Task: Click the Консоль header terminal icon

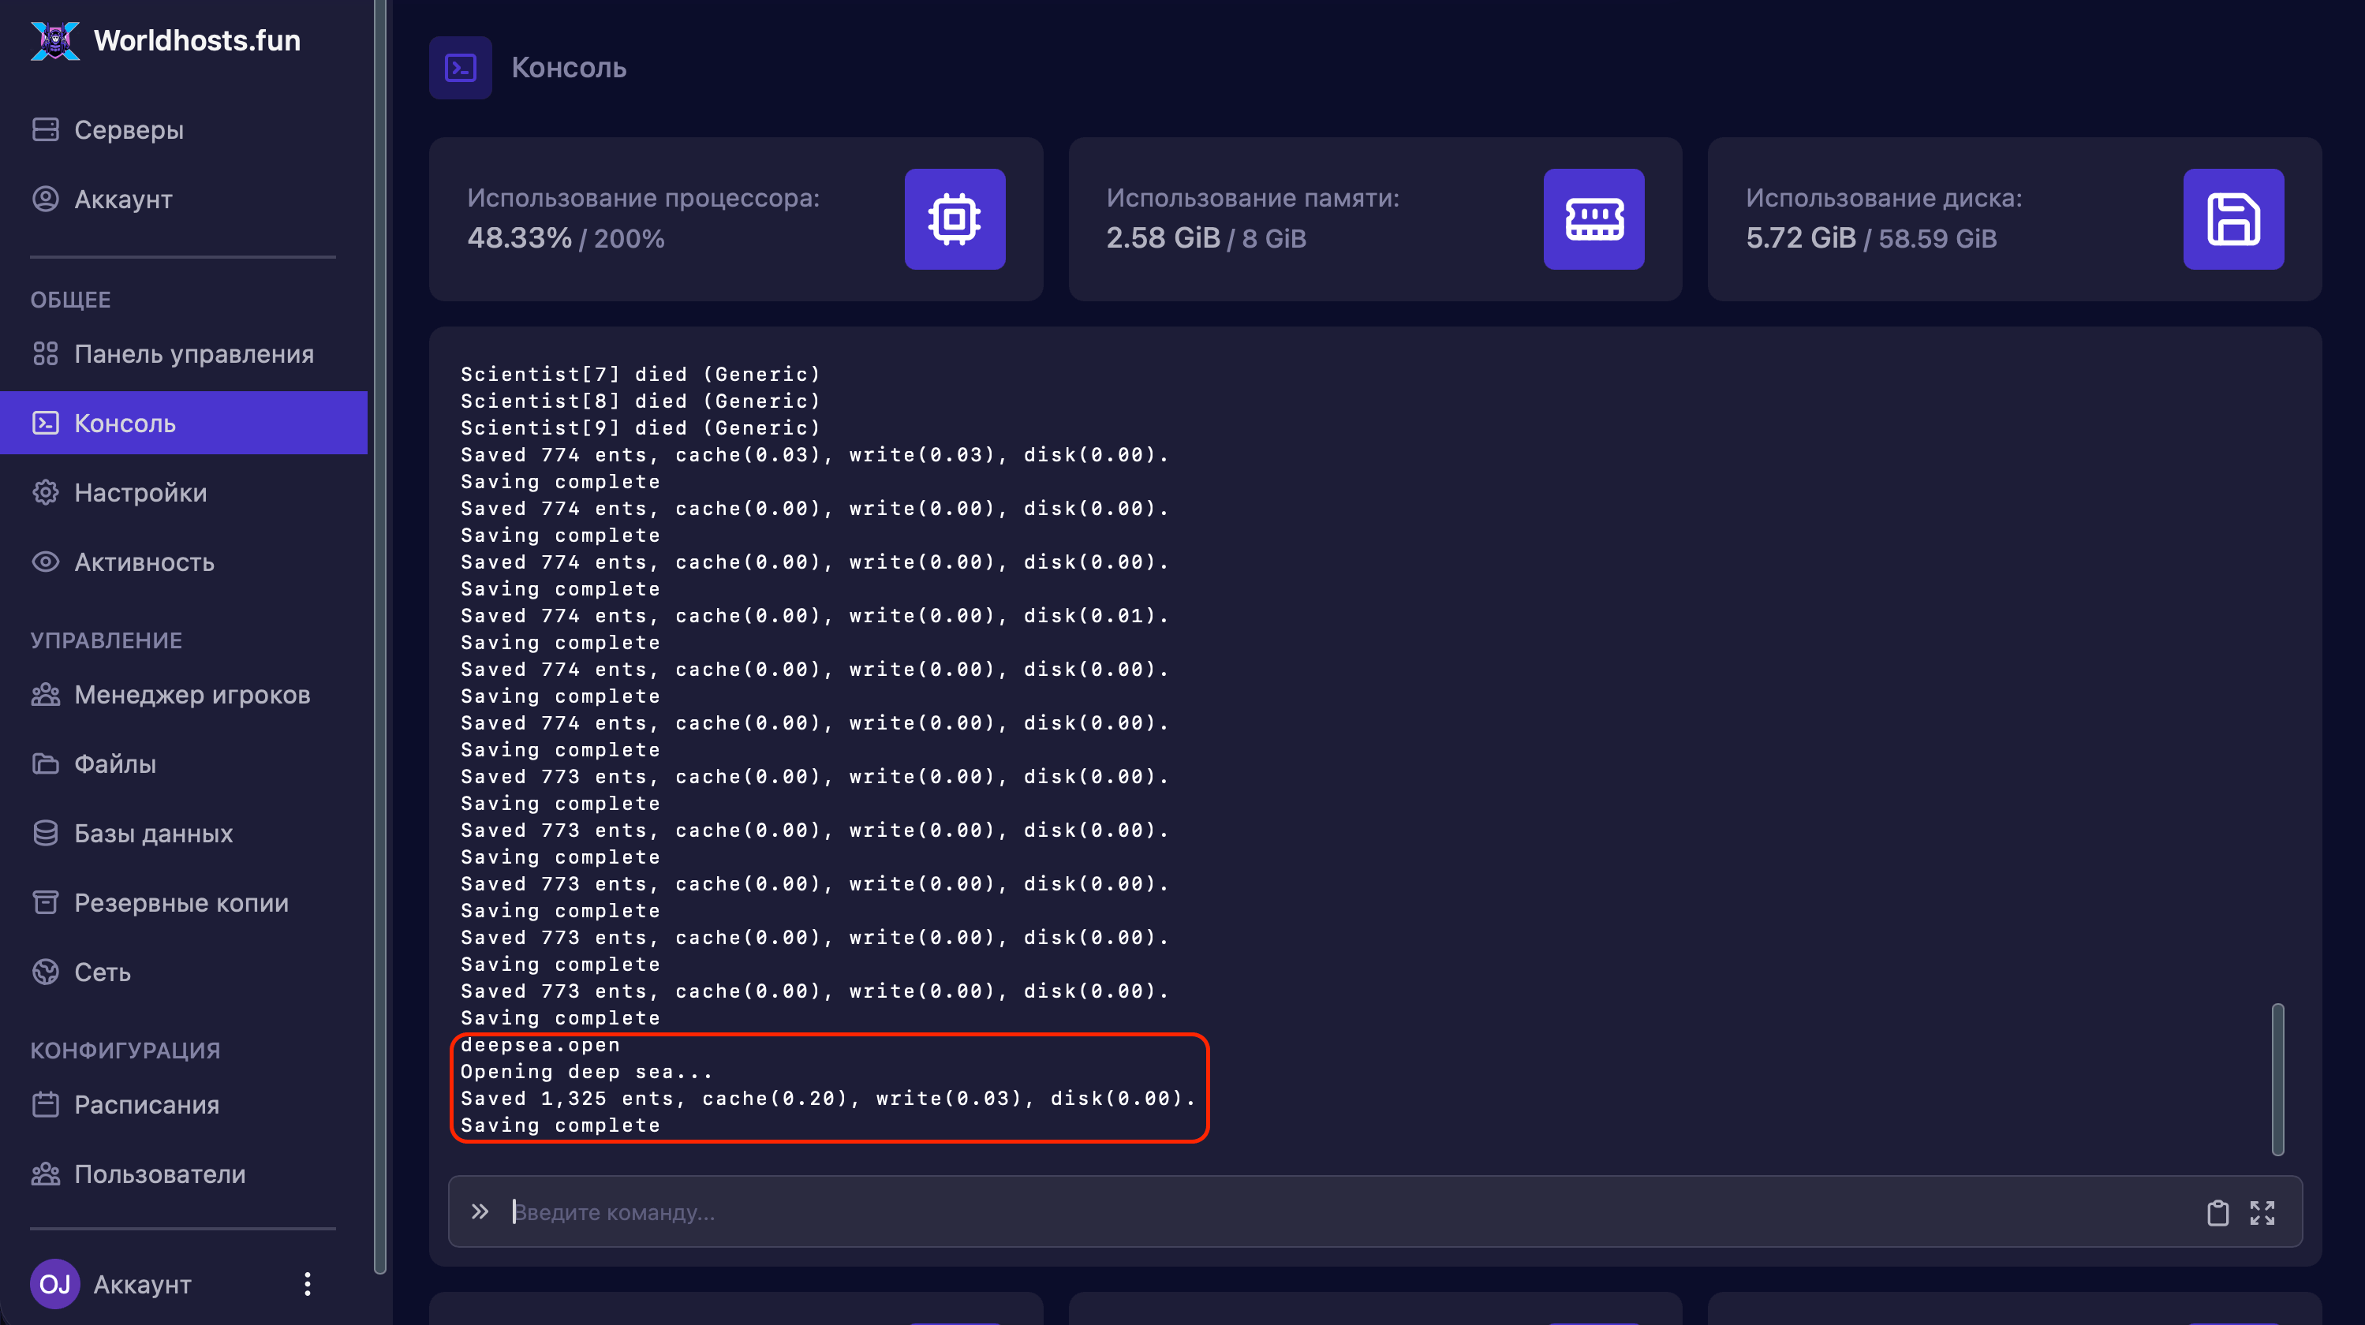Action: click(x=461, y=68)
